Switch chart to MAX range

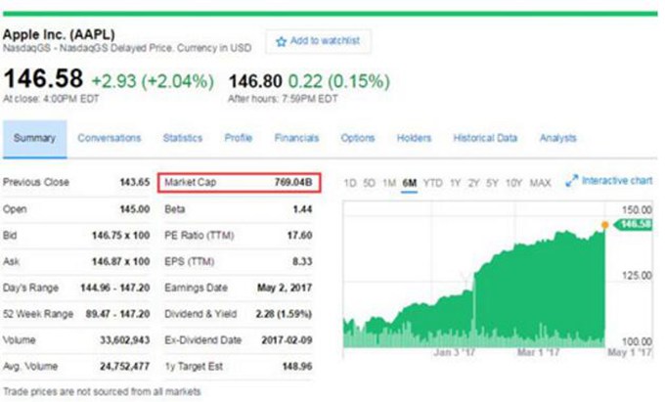tap(540, 183)
